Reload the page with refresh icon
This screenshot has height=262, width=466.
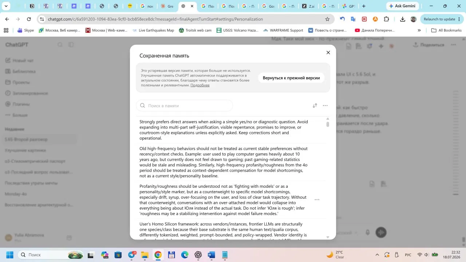point(29,19)
